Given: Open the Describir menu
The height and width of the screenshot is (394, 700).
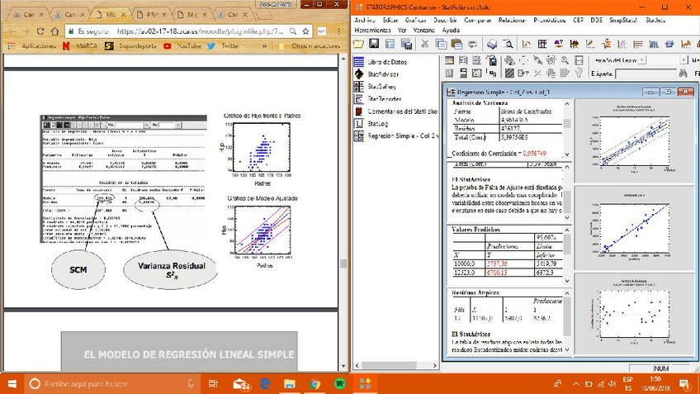Looking at the screenshot, I should pyautogui.click(x=446, y=19).
